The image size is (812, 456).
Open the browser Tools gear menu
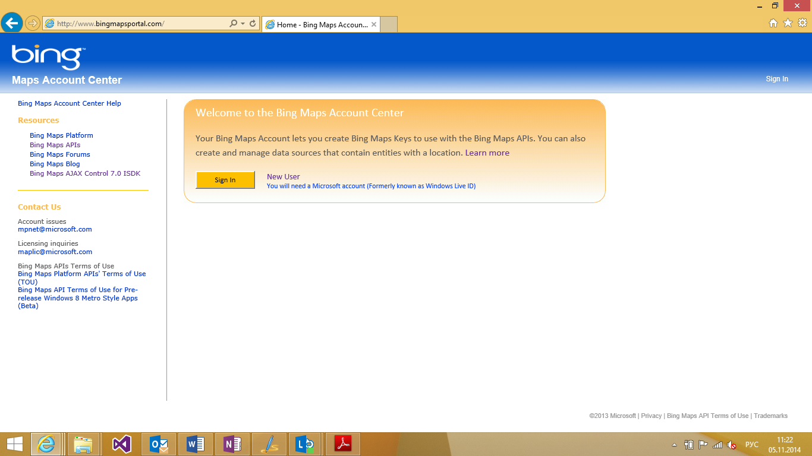click(802, 23)
